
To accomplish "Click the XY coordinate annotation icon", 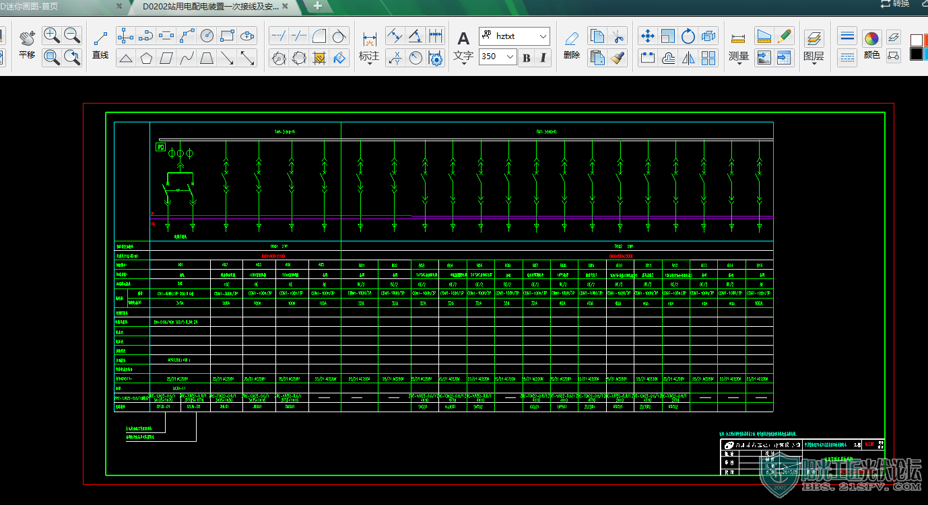I will [x=395, y=59].
